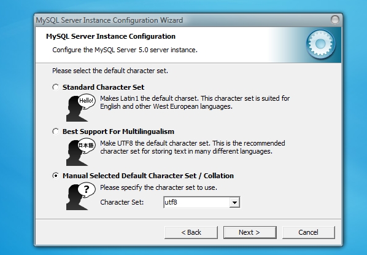Viewport: 367px width, 255px height.
Task: Click 'Please select the default character set.' text
Action: click(110, 71)
